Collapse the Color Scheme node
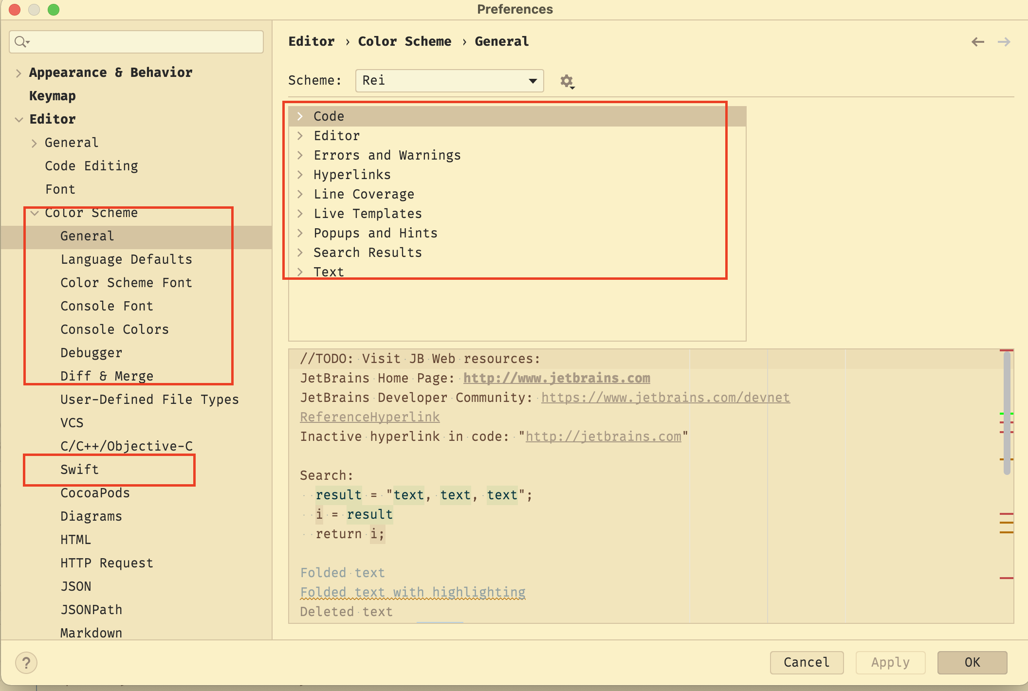1028x691 pixels. [x=34, y=213]
